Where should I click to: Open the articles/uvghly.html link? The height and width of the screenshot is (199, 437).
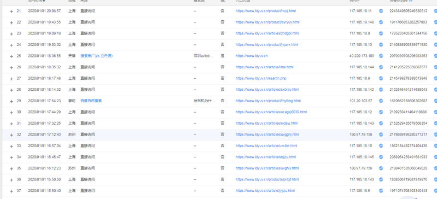(267, 168)
